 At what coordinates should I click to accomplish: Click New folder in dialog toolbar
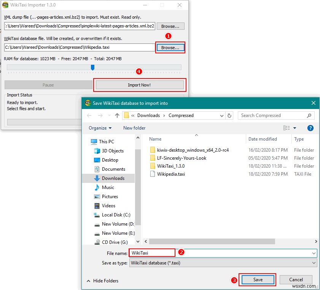(134, 128)
